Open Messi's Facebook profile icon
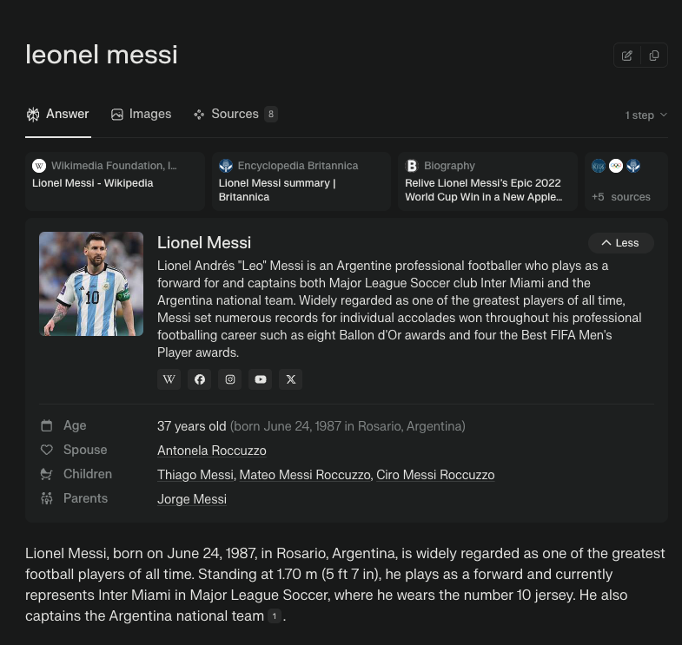 tap(199, 379)
